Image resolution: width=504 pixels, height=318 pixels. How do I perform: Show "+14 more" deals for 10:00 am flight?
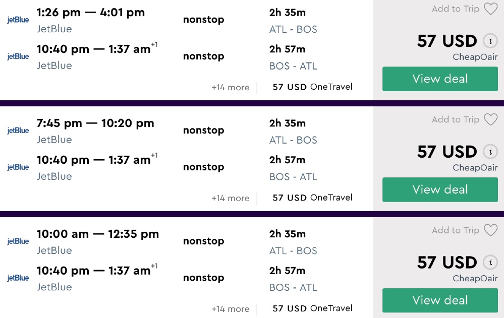231,309
